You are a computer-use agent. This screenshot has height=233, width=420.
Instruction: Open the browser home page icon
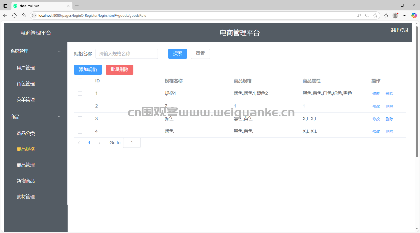point(24,15)
